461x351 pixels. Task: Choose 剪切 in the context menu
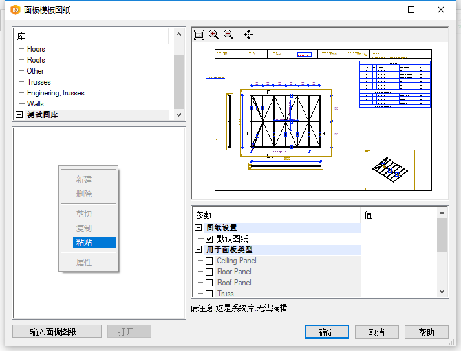(x=84, y=214)
